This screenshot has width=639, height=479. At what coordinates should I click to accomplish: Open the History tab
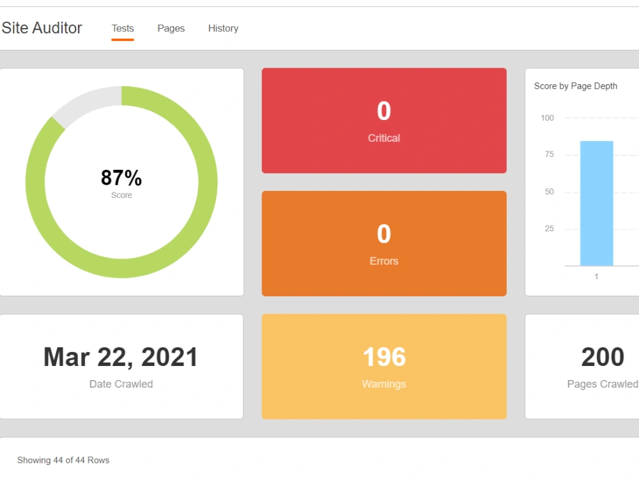223,29
